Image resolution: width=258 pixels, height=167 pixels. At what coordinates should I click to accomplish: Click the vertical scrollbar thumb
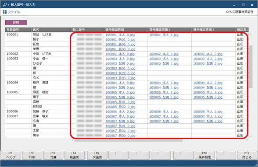[x=251, y=66]
